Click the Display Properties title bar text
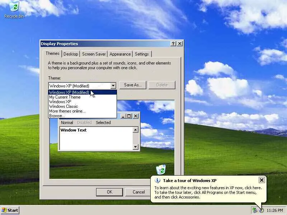 [60, 44]
